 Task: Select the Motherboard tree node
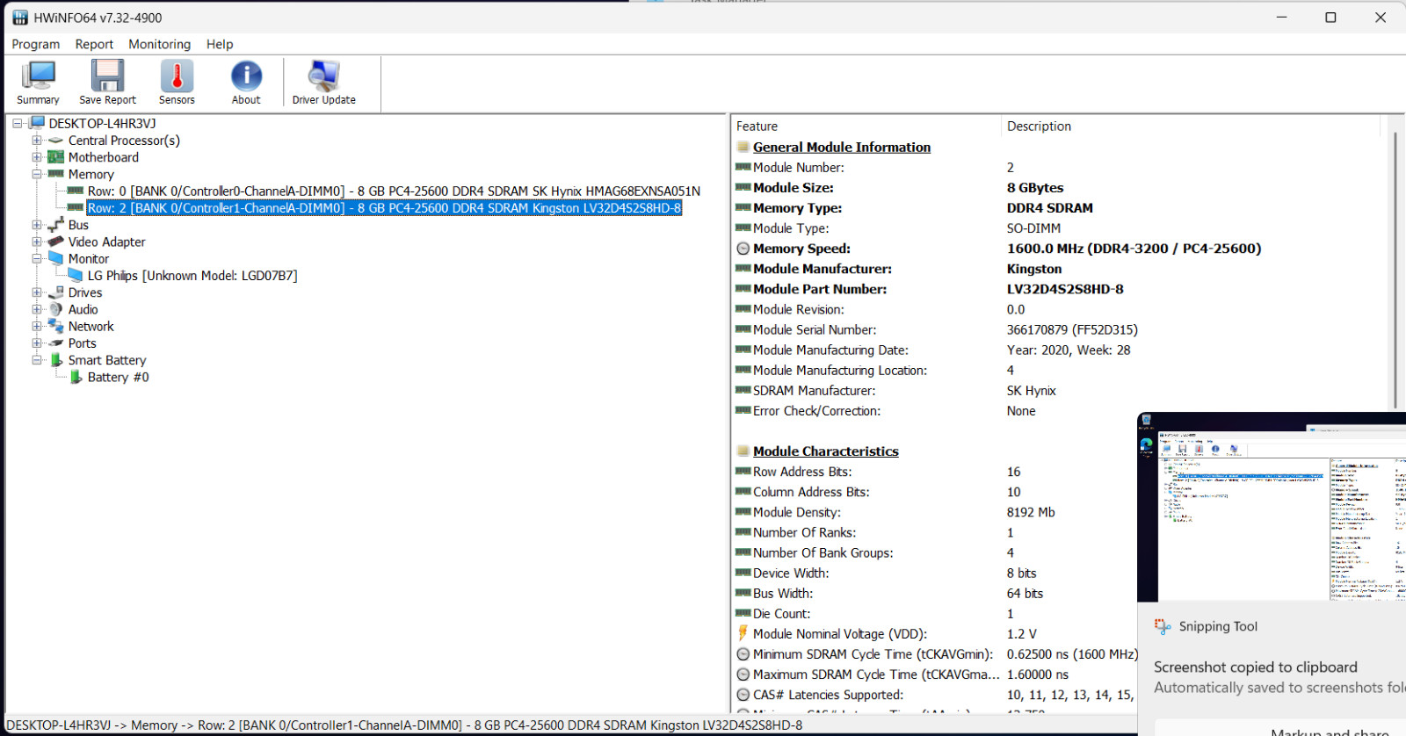click(103, 157)
